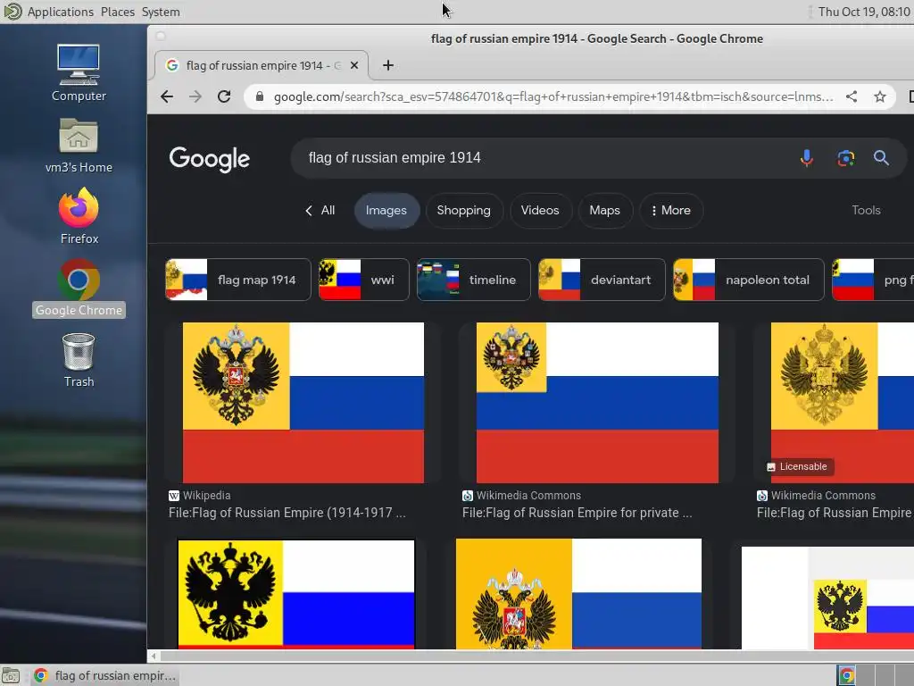Select the 'png' suggestion chip
Viewport: 914px width, 686px height.
pyautogui.click(x=873, y=280)
